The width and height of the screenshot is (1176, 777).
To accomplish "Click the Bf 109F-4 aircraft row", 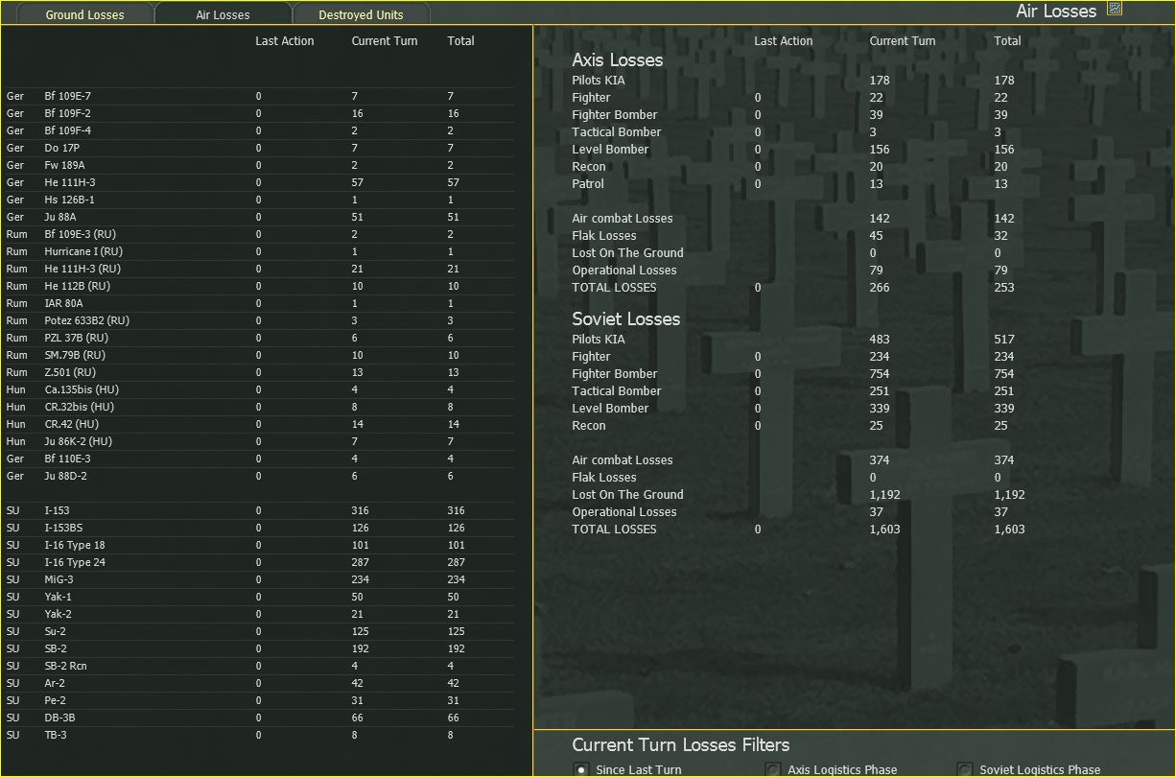I will [259, 130].
